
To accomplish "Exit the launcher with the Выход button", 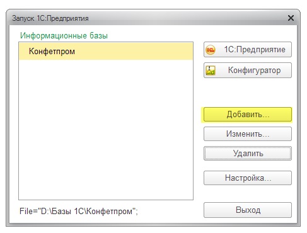I will pos(248,210).
